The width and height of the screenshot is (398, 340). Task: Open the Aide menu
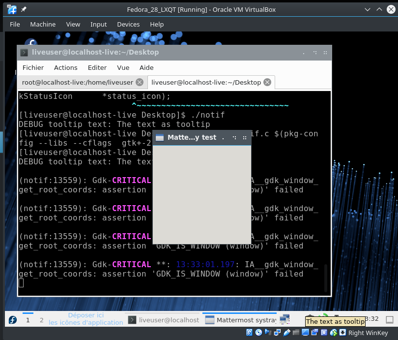[146, 67]
